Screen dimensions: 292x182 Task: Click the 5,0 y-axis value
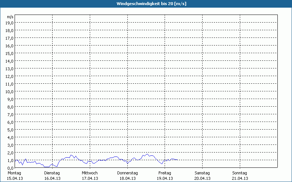pos(10,130)
